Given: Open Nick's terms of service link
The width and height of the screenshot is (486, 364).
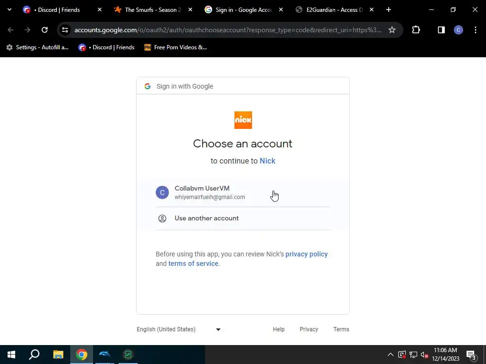Looking at the screenshot, I should (x=194, y=264).
